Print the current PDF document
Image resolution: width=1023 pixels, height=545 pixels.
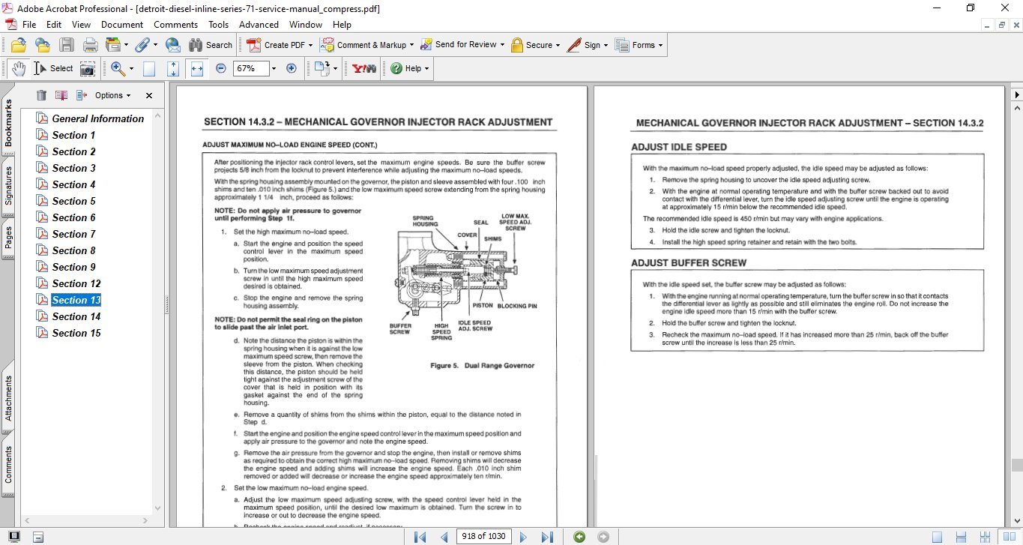pos(90,44)
